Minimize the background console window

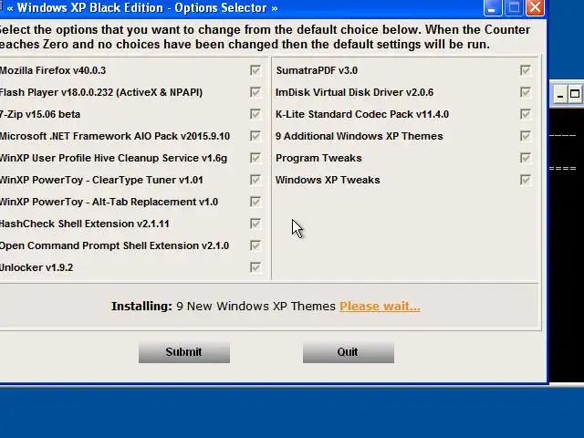(559, 94)
